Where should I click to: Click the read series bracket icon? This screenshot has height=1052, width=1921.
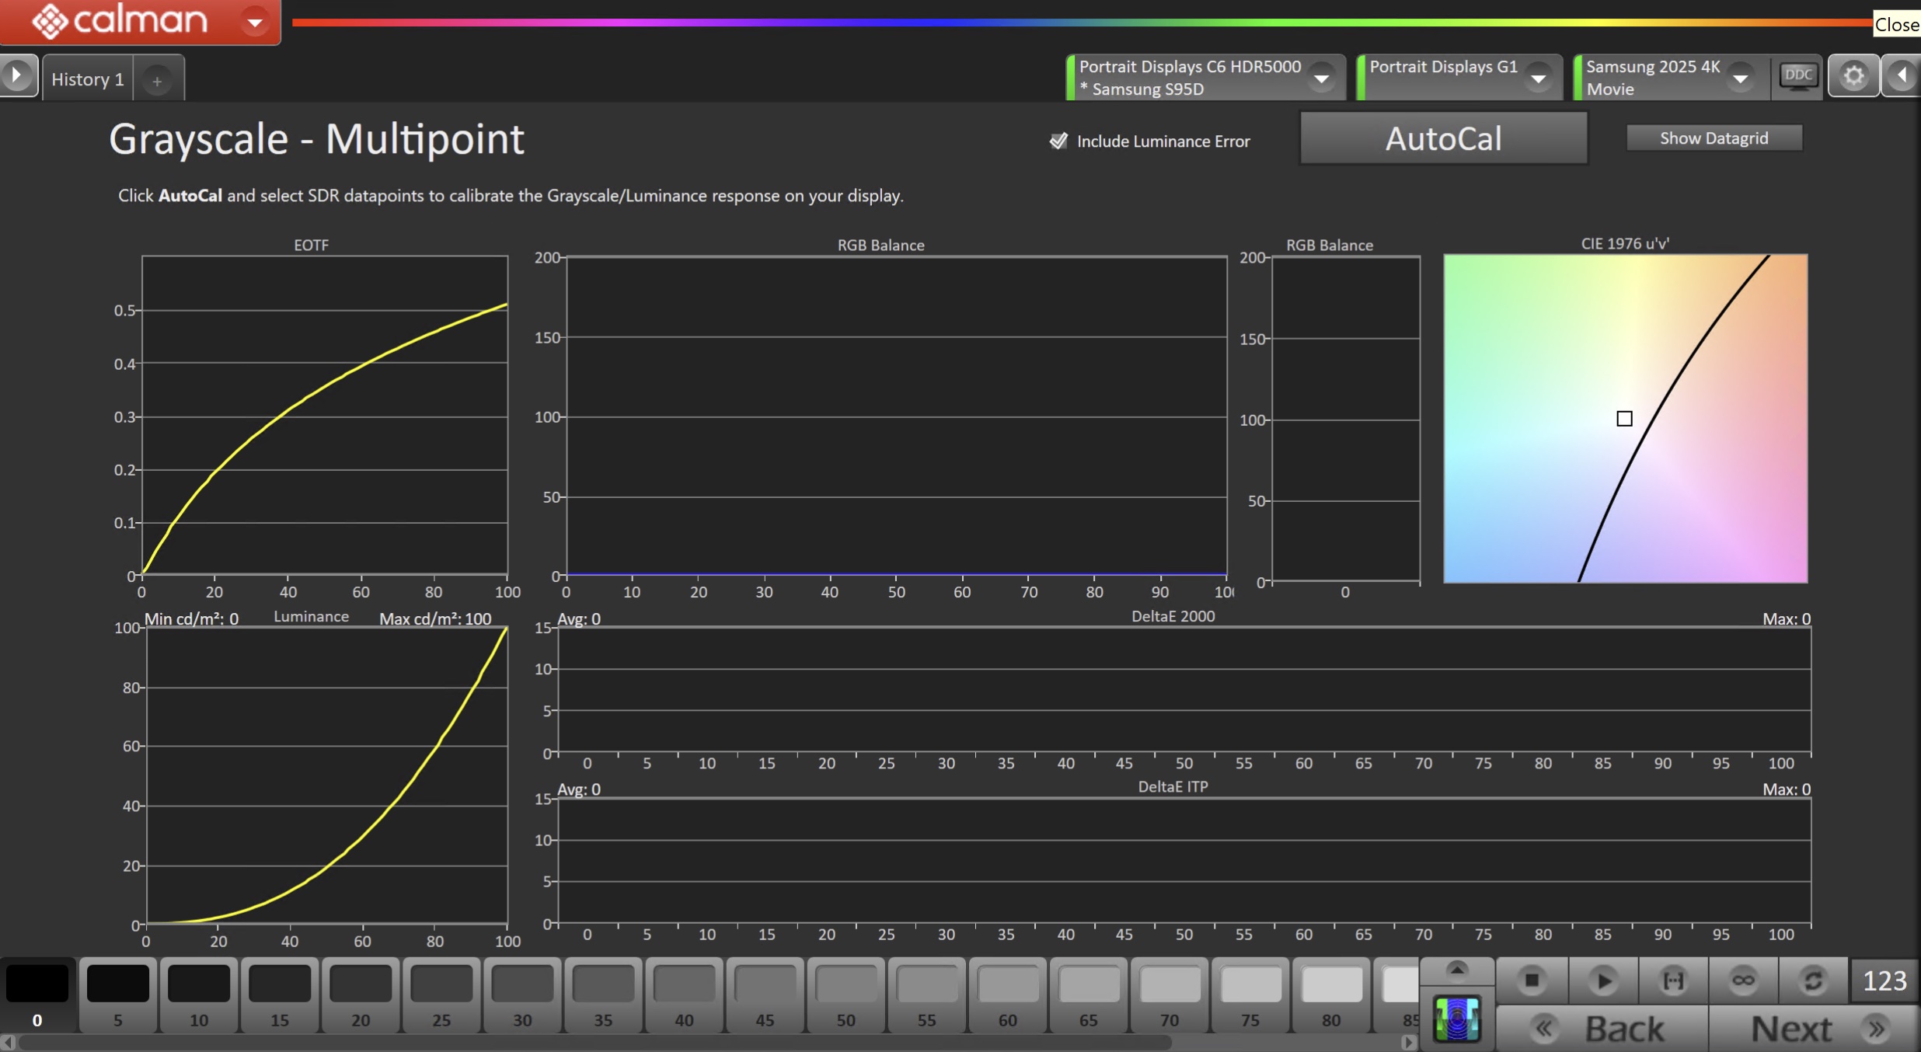click(1672, 981)
